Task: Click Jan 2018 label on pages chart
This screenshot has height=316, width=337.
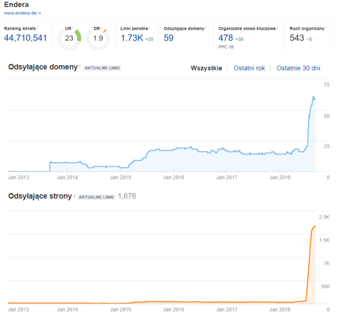Action: 280,310
